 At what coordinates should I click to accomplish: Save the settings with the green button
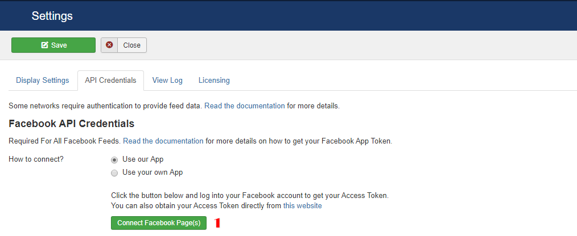pyautogui.click(x=53, y=45)
